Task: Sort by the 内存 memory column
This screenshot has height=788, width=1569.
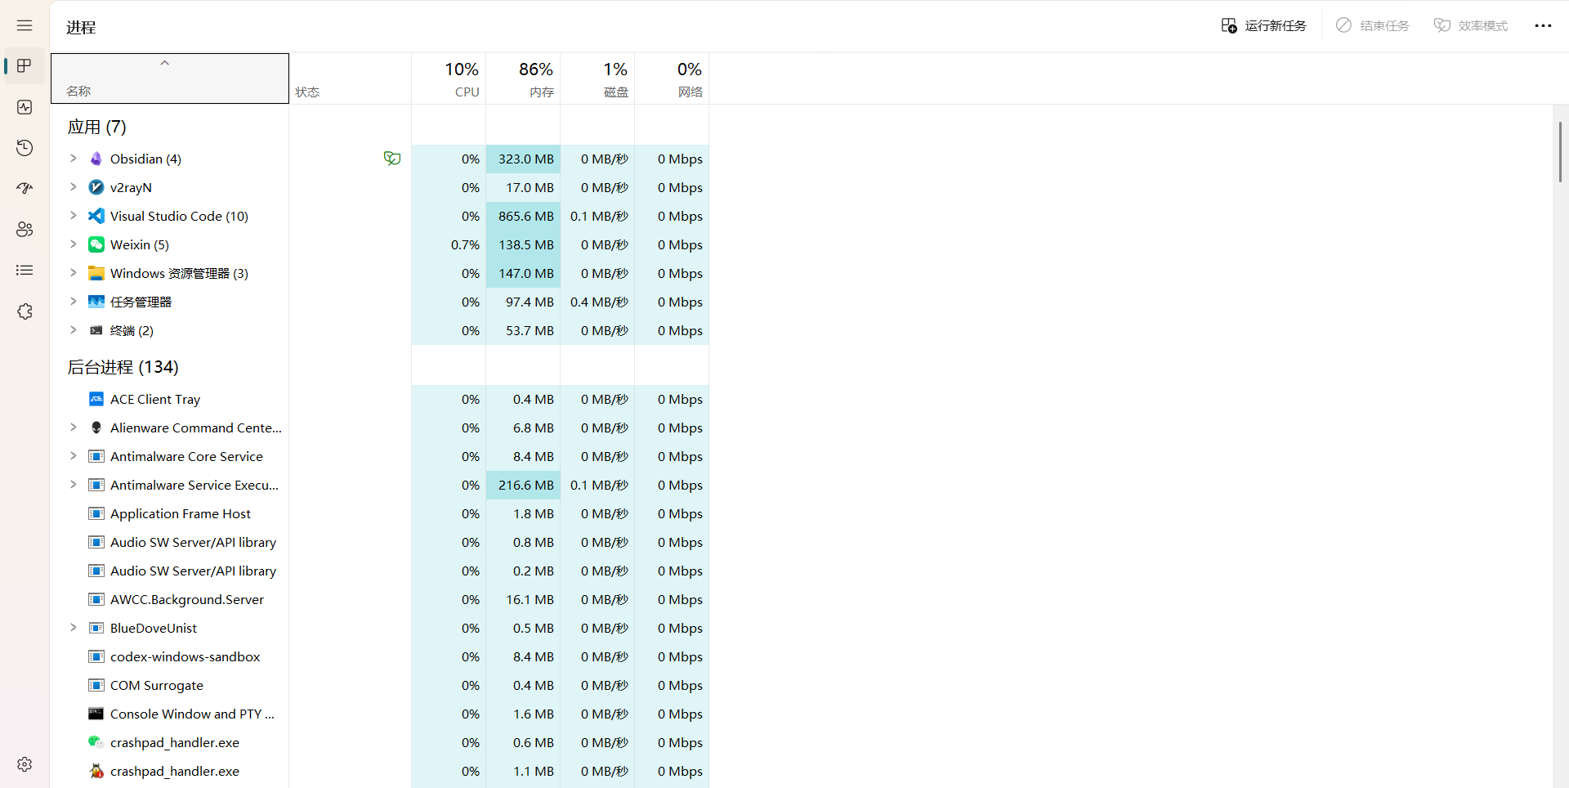Action: pyautogui.click(x=523, y=78)
